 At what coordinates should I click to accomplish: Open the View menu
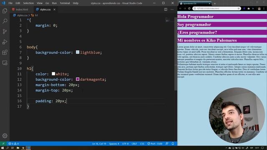(x=40, y=3)
